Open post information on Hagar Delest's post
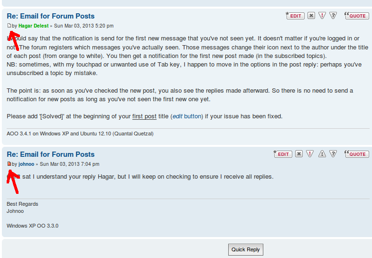 [x=334, y=16]
